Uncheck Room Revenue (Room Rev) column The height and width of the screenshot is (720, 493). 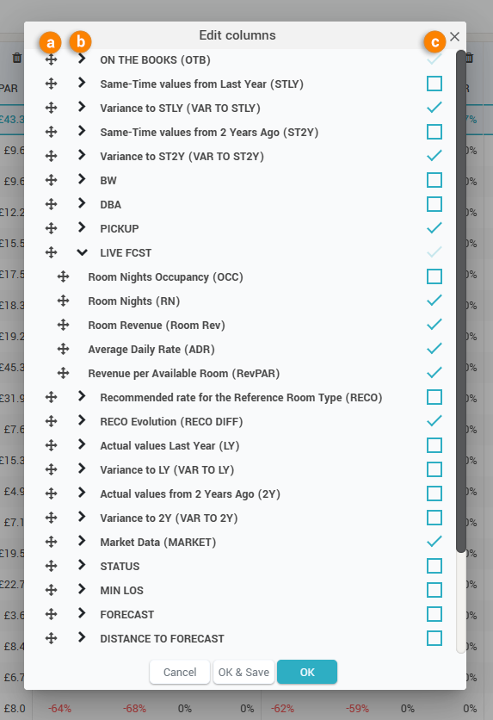tap(434, 325)
